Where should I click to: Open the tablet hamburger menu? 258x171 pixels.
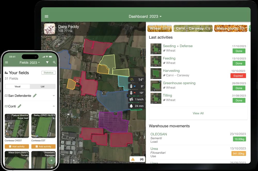46,16
